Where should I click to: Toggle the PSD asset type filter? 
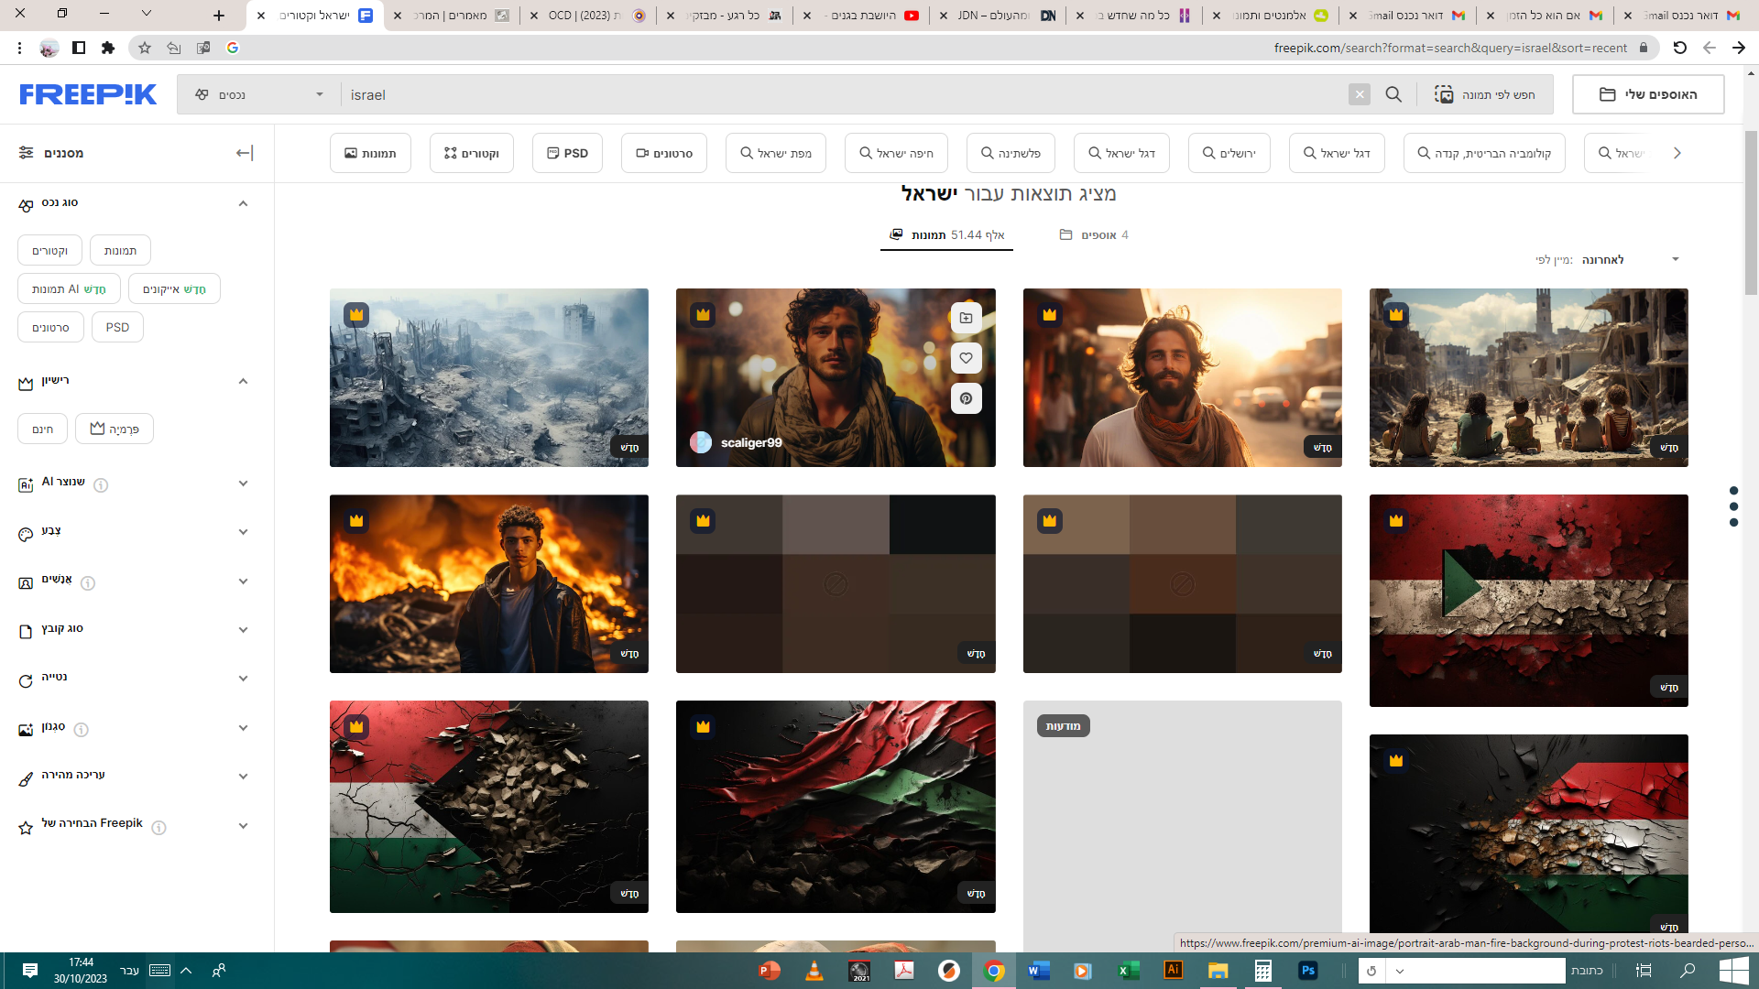[x=117, y=327]
